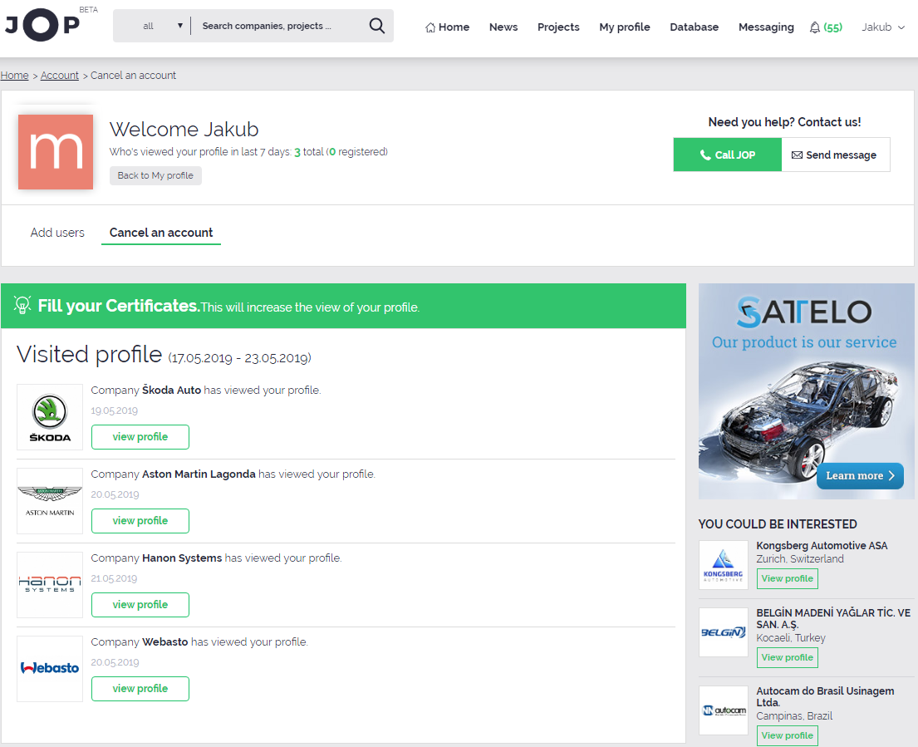Screen dimensions: 918x747
Task: Click Autocam do Brasil Usinagem title
Action: tap(825, 696)
